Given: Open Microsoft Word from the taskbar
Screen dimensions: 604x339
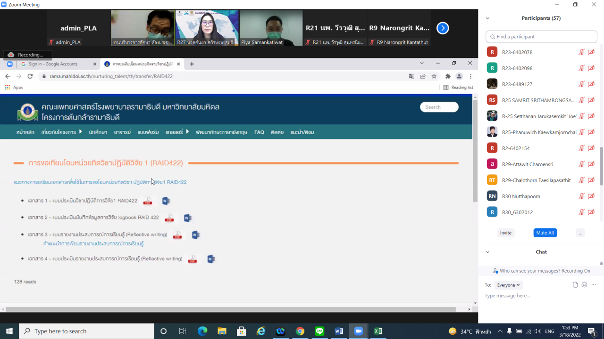Looking at the screenshot, I should click(338, 331).
